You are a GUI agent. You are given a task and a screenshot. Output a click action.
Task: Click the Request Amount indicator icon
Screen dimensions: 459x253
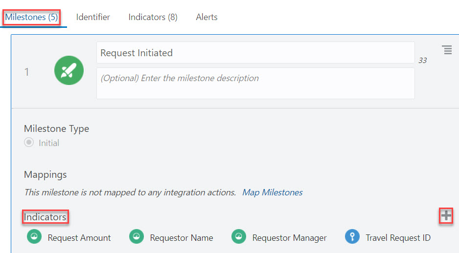(x=34, y=237)
